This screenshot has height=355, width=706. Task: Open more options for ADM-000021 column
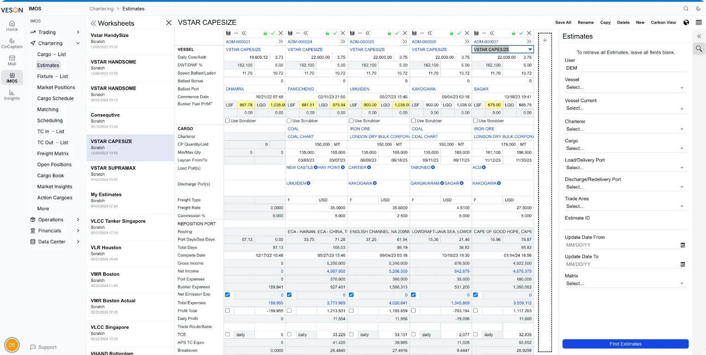pos(236,33)
